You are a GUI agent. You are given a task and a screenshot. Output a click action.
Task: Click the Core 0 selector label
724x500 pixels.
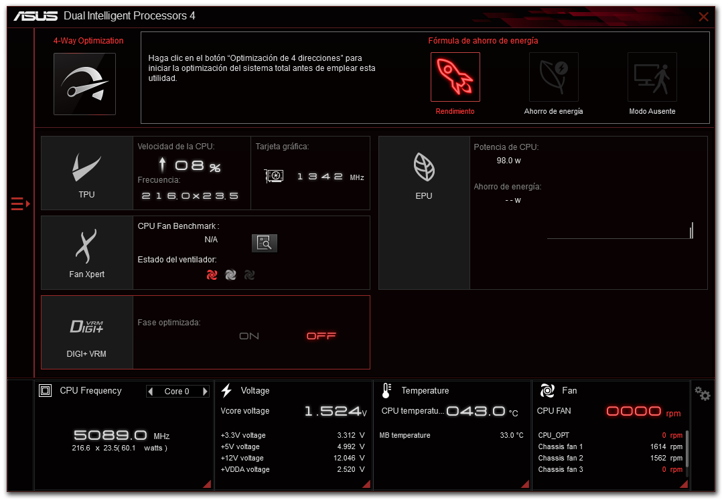(177, 391)
